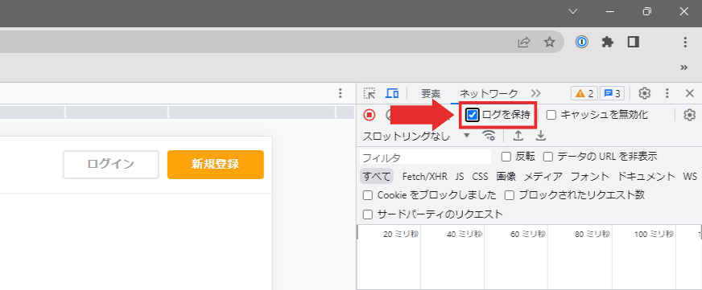Switch to the ネットワーク tab
This screenshot has width=702, height=290.
pos(489,93)
